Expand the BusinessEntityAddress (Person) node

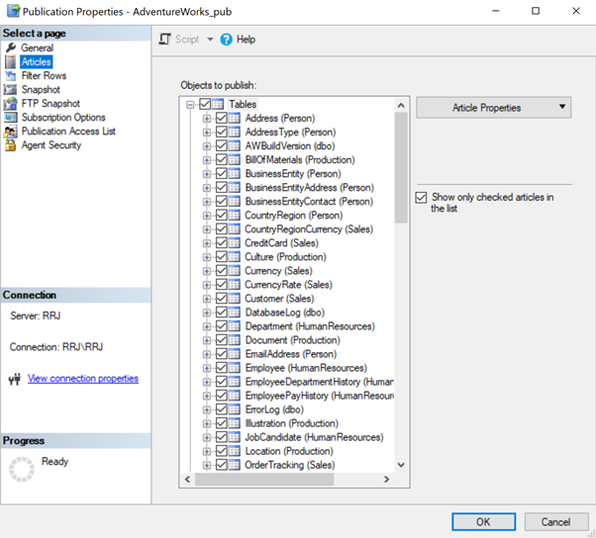coord(206,188)
